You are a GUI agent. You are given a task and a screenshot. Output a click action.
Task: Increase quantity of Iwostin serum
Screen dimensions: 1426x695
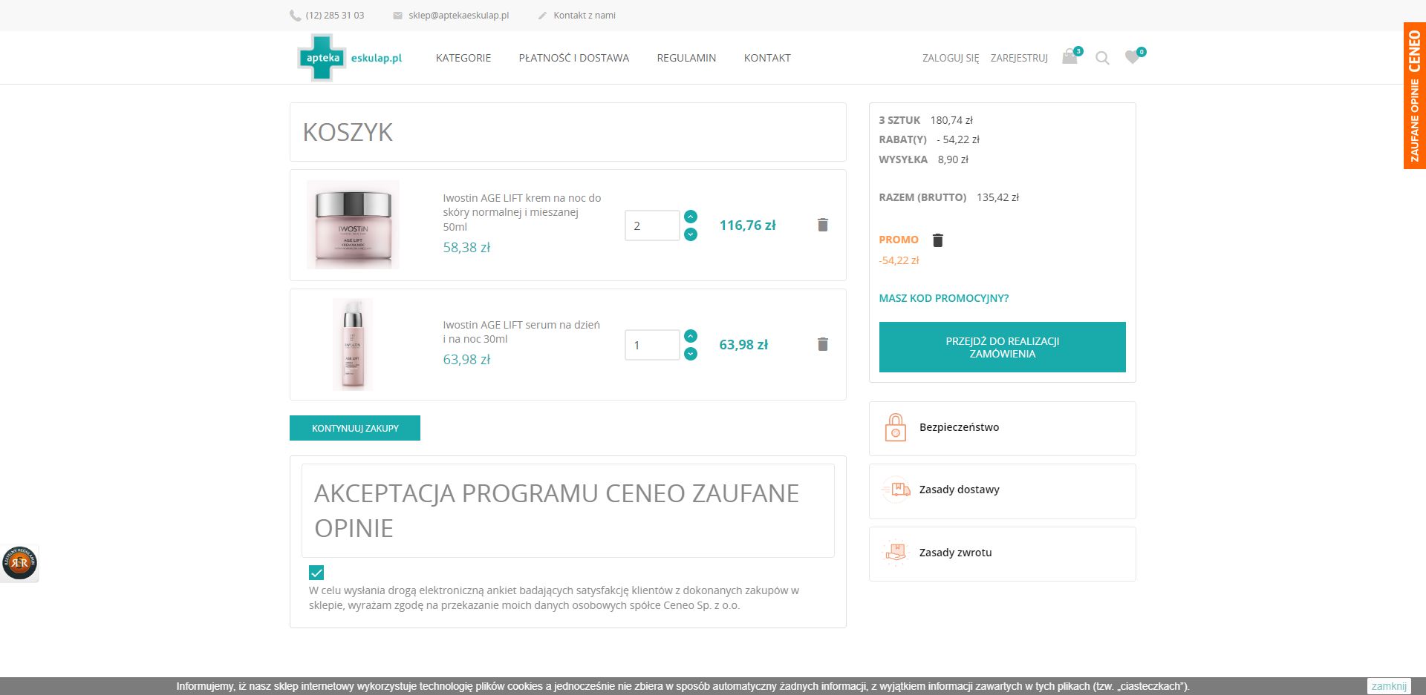coord(691,336)
